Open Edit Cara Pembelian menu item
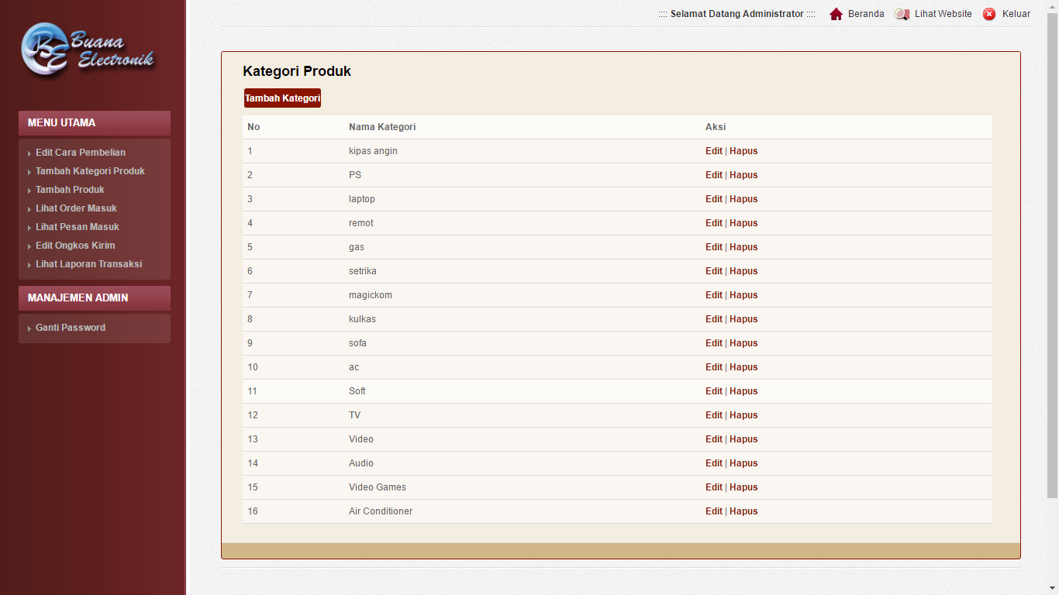1059x595 pixels. [x=81, y=153]
